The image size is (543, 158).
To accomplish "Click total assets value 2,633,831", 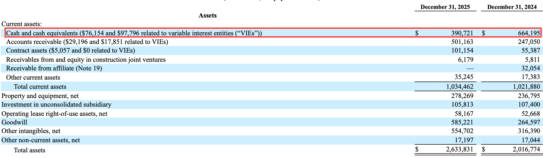I will tap(460, 149).
